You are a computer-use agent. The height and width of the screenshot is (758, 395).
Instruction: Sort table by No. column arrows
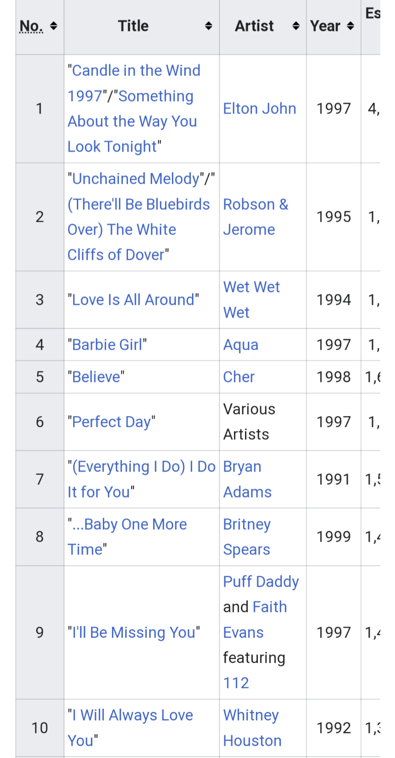(53, 26)
